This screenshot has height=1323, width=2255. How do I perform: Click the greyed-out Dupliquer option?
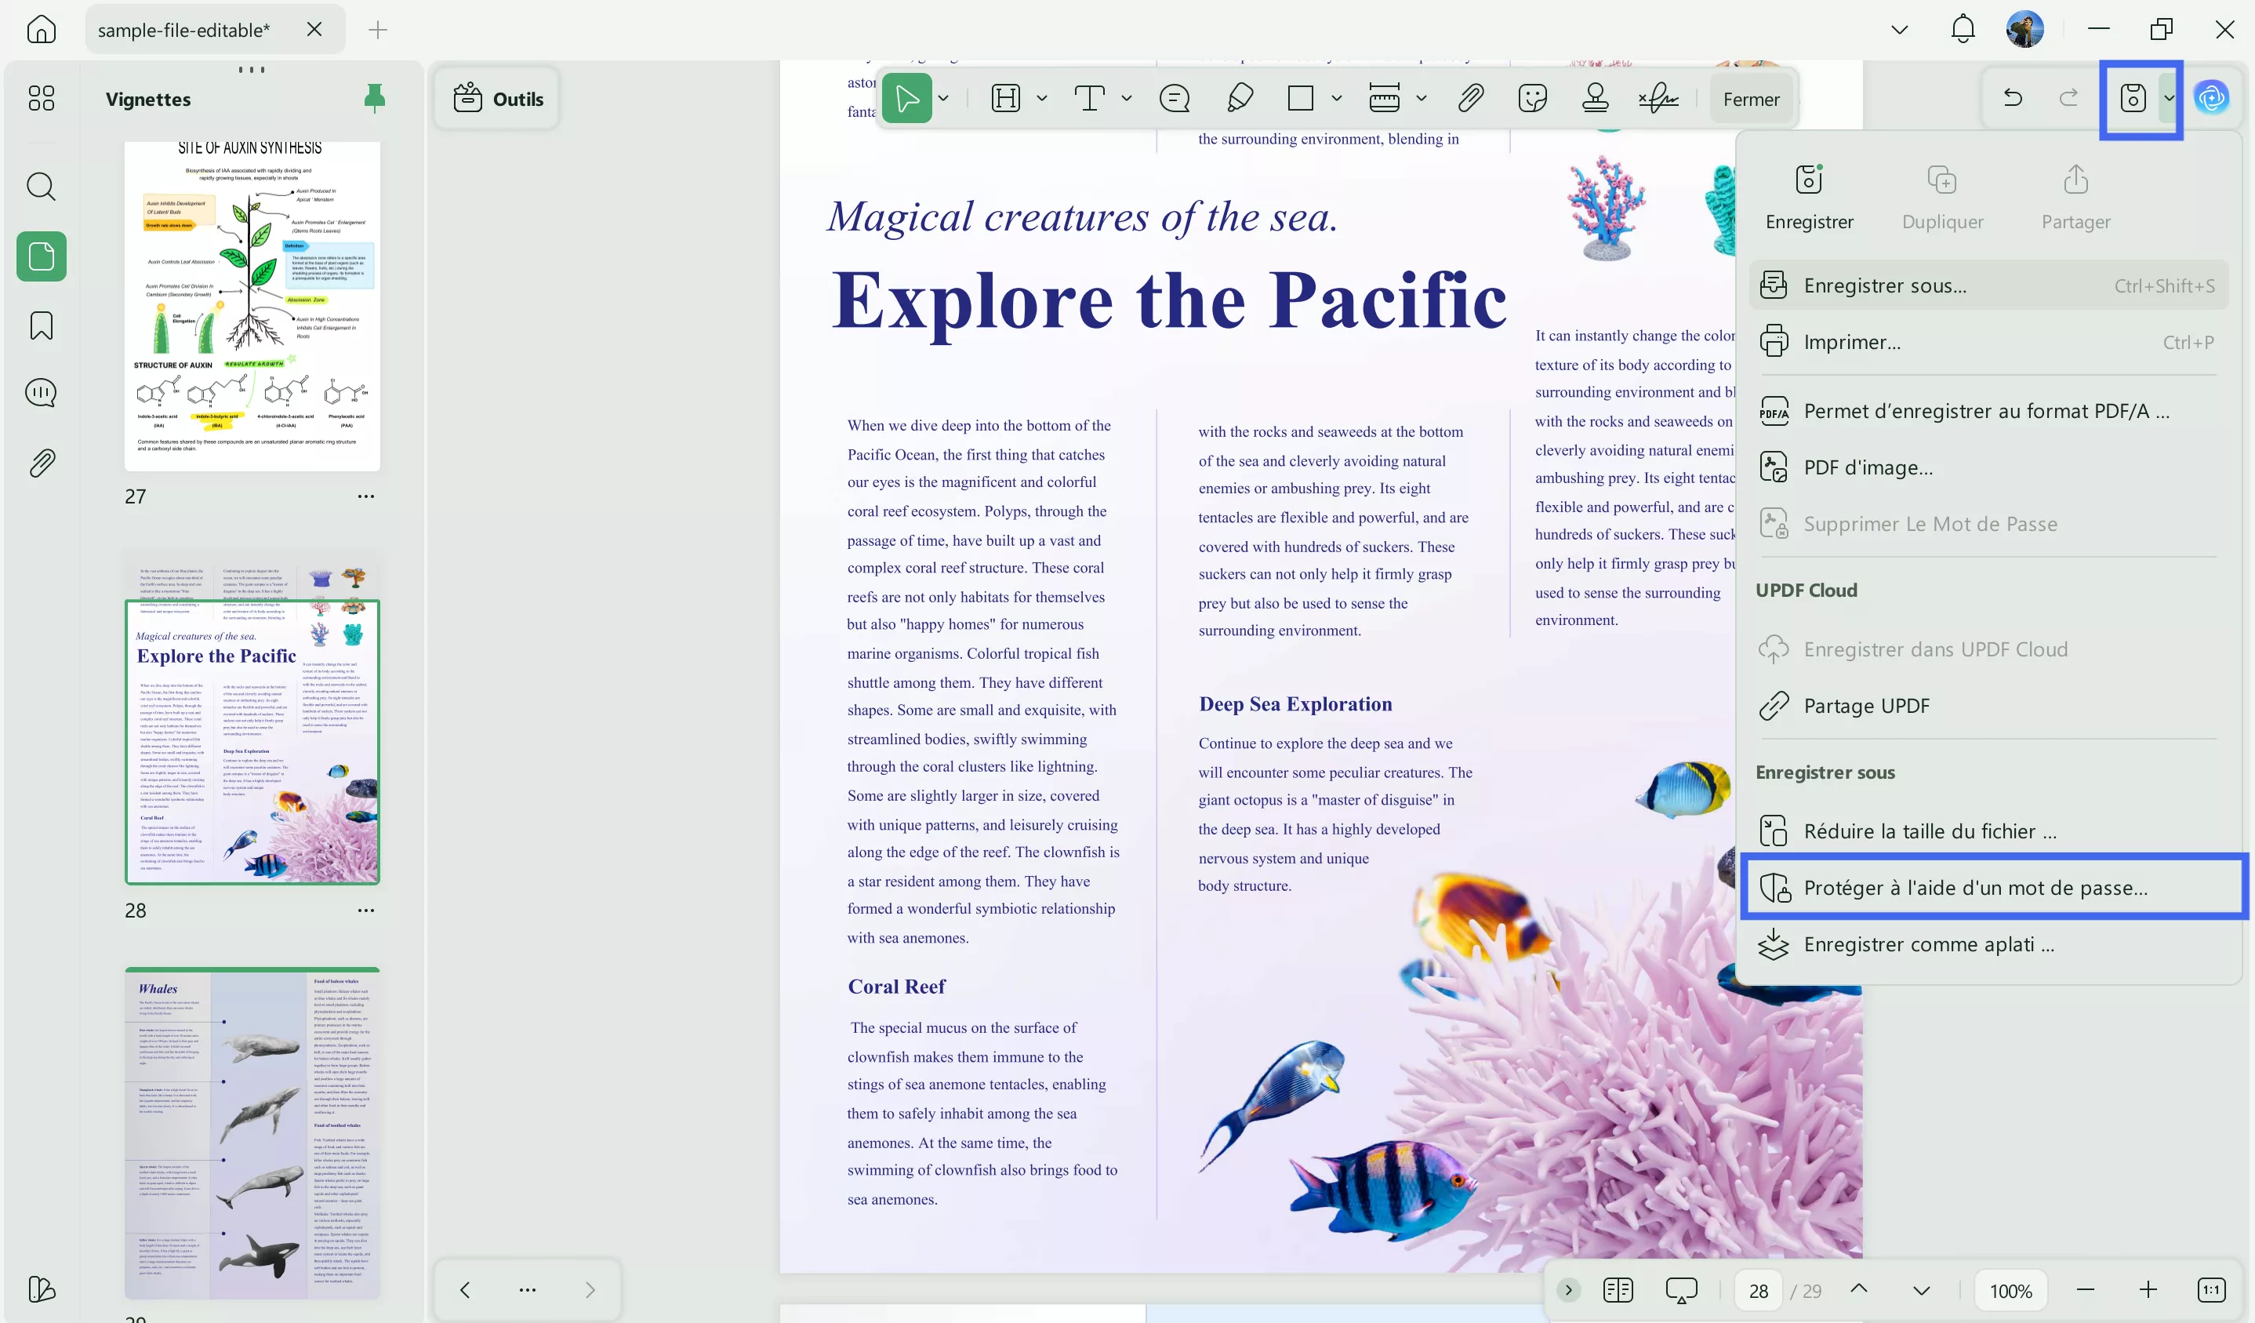click(1942, 197)
